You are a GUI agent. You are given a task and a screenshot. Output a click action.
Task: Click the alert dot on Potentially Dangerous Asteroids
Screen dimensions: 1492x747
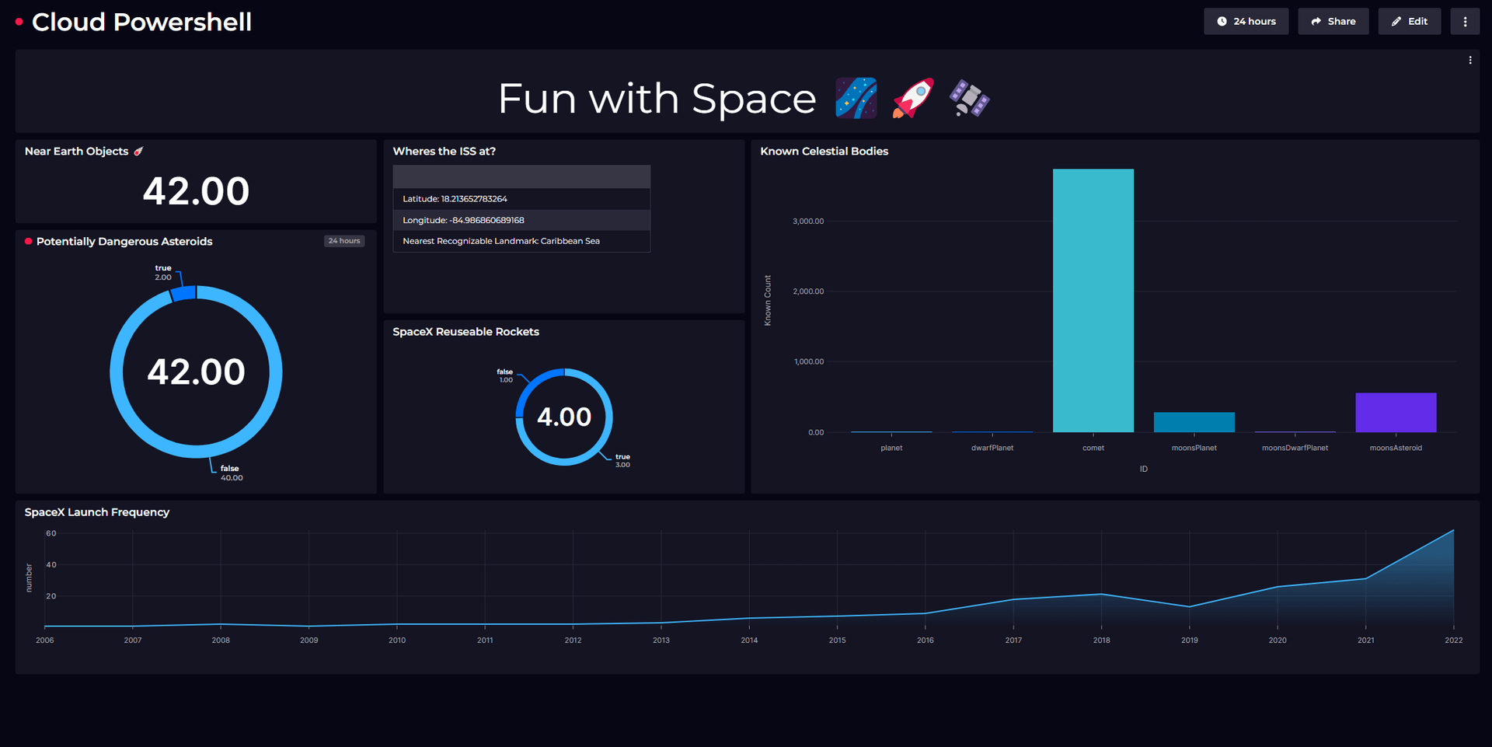28,242
